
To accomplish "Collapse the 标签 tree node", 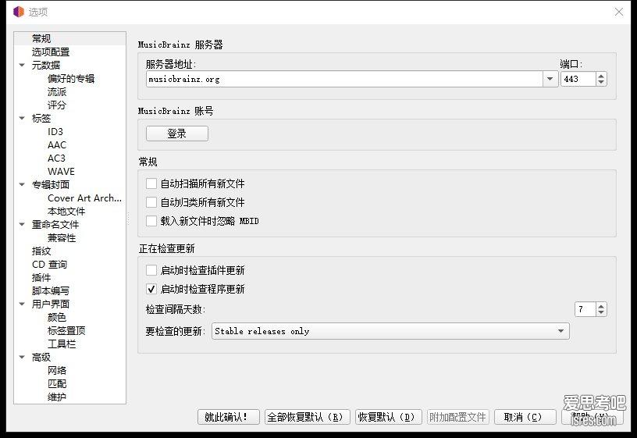I will [x=22, y=118].
